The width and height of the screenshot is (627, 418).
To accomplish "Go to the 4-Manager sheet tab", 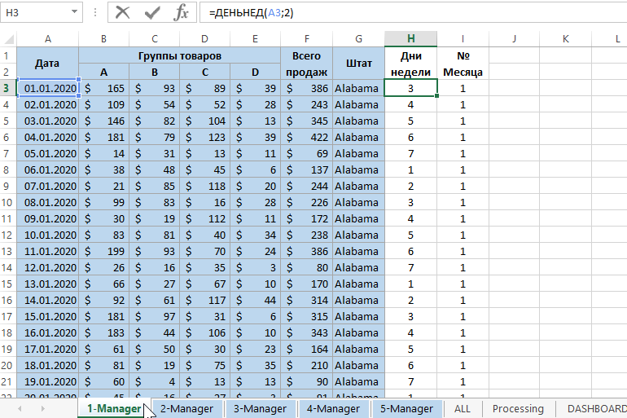I will 333,408.
